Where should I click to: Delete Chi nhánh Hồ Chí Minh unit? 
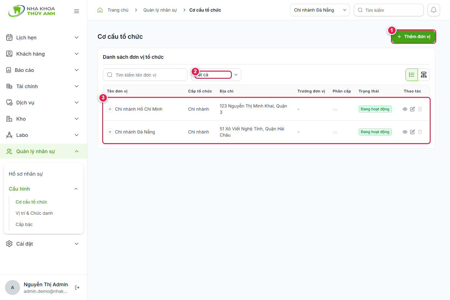coord(420,109)
